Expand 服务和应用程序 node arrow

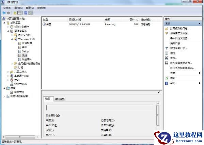[4, 96]
